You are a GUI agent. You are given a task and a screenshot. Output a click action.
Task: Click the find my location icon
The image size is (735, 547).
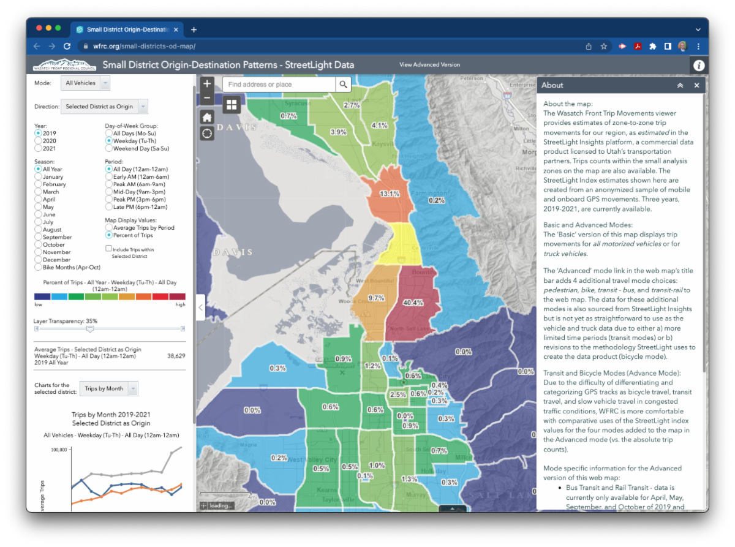207,133
